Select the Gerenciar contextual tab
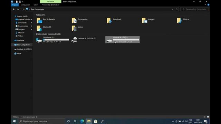This screenshot has height=124, width=221. [51, 1]
